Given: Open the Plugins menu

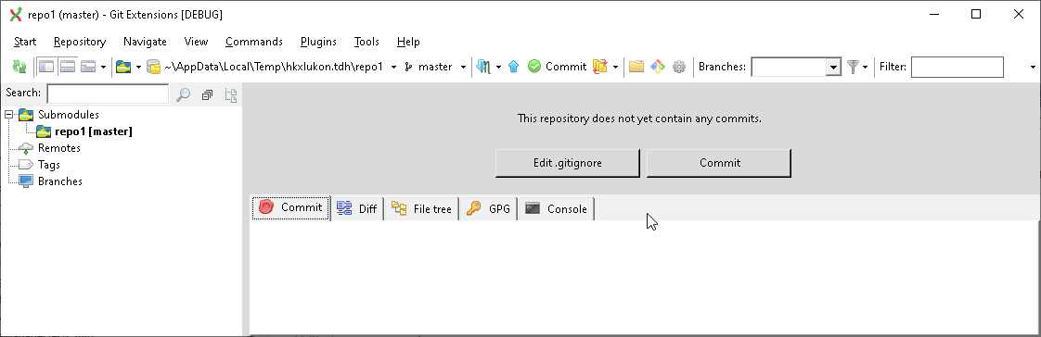Looking at the screenshot, I should [318, 41].
